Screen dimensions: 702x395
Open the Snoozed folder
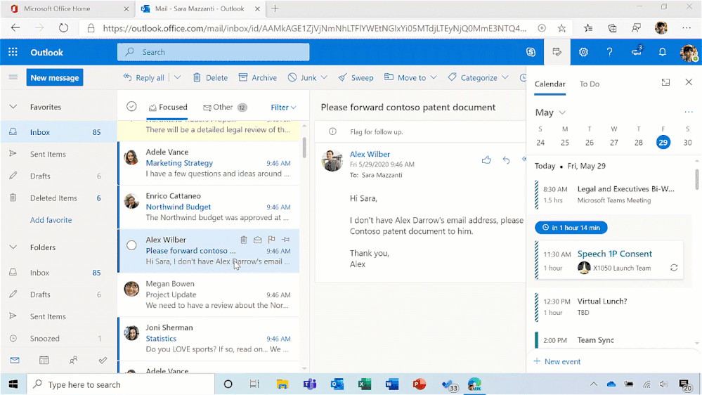(58, 339)
